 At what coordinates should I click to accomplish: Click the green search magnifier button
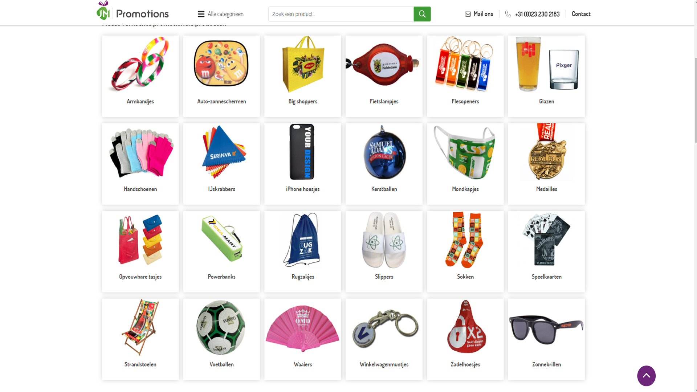422,14
